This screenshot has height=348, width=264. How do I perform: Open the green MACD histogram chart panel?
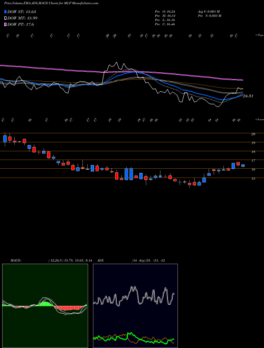(45, 306)
